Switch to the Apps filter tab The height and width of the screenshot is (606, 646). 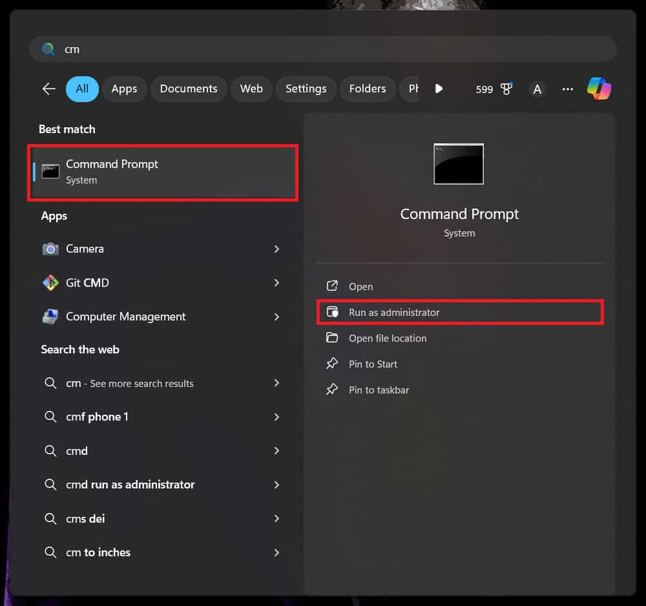coord(124,89)
